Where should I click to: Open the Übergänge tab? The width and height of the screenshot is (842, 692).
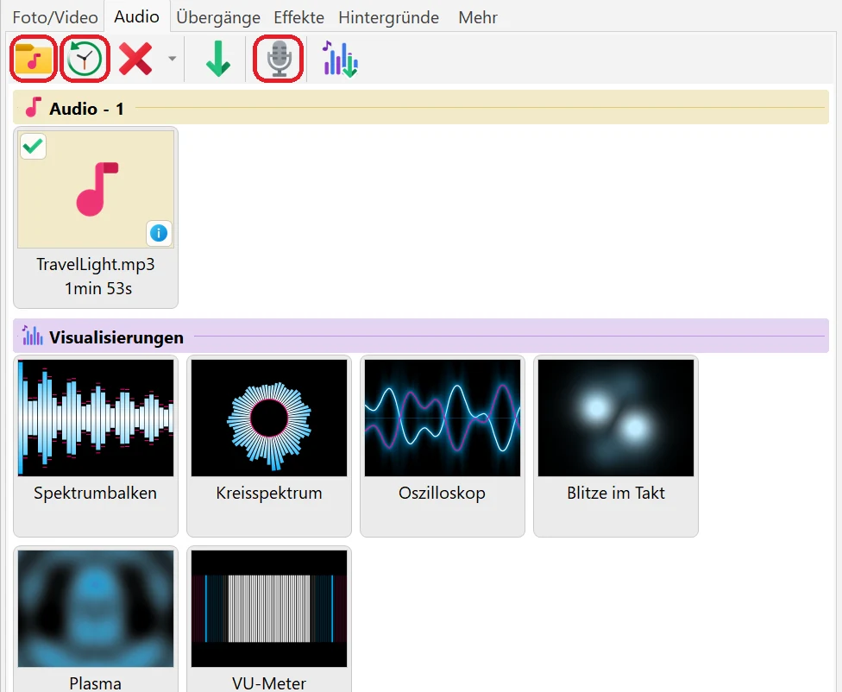click(218, 17)
